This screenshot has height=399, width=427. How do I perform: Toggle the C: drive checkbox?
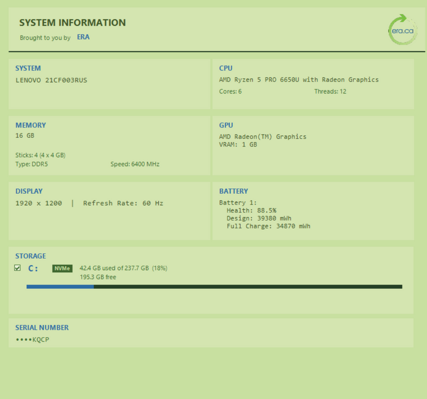pyautogui.click(x=18, y=268)
